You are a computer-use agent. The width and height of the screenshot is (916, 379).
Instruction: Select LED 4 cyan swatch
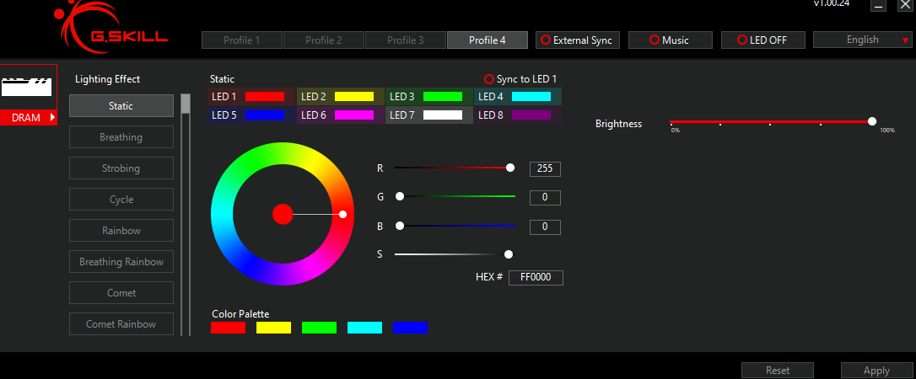pyautogui.click(x=531, y=97)
